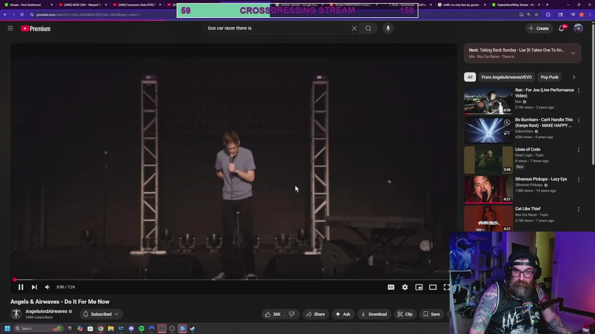595x334 pixels.
Task: Open the Windows Start menu
Action: (7, 328)
